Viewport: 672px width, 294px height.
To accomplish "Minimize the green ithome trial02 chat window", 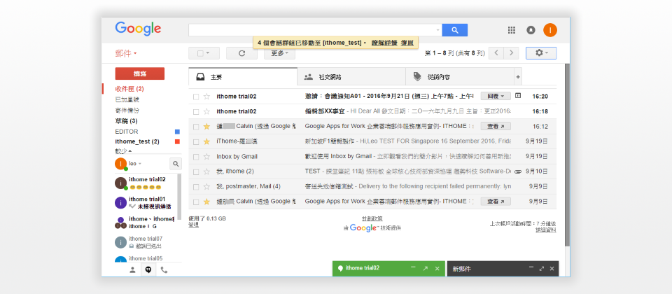I will 413,268.
